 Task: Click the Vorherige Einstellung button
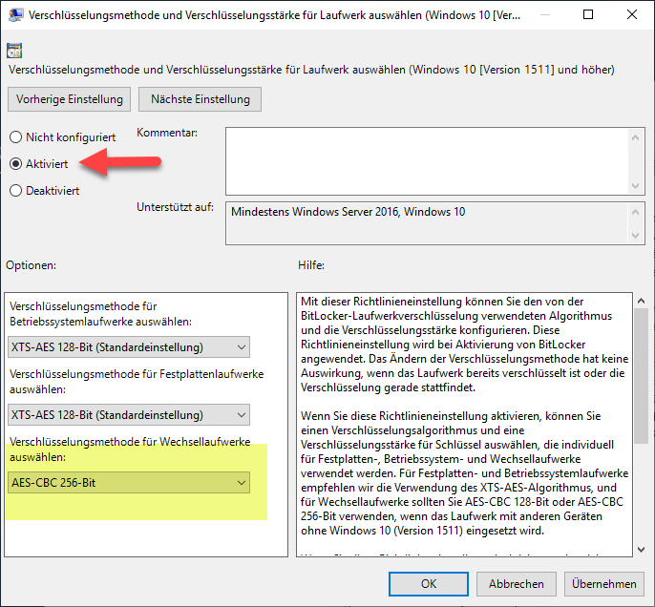click(x=70, y=99)
